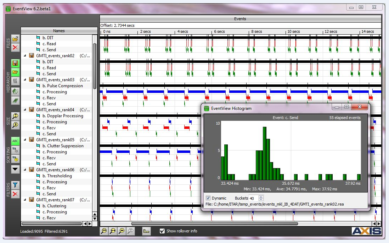Click the black down-arrow button under Sorting
The height and width of the screenshot is (243, 389).
(15, 169)
